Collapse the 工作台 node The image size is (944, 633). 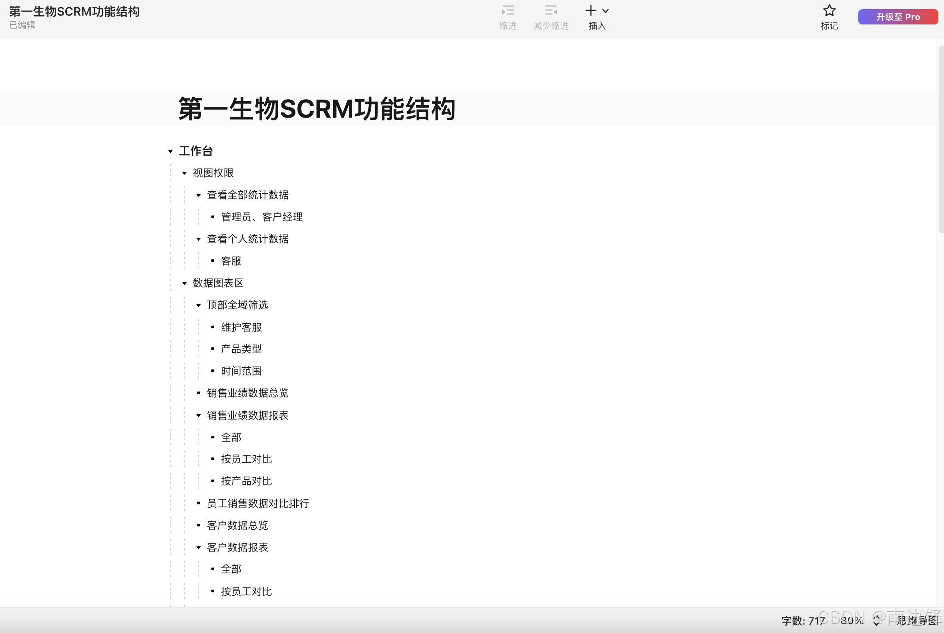point(171,151)
